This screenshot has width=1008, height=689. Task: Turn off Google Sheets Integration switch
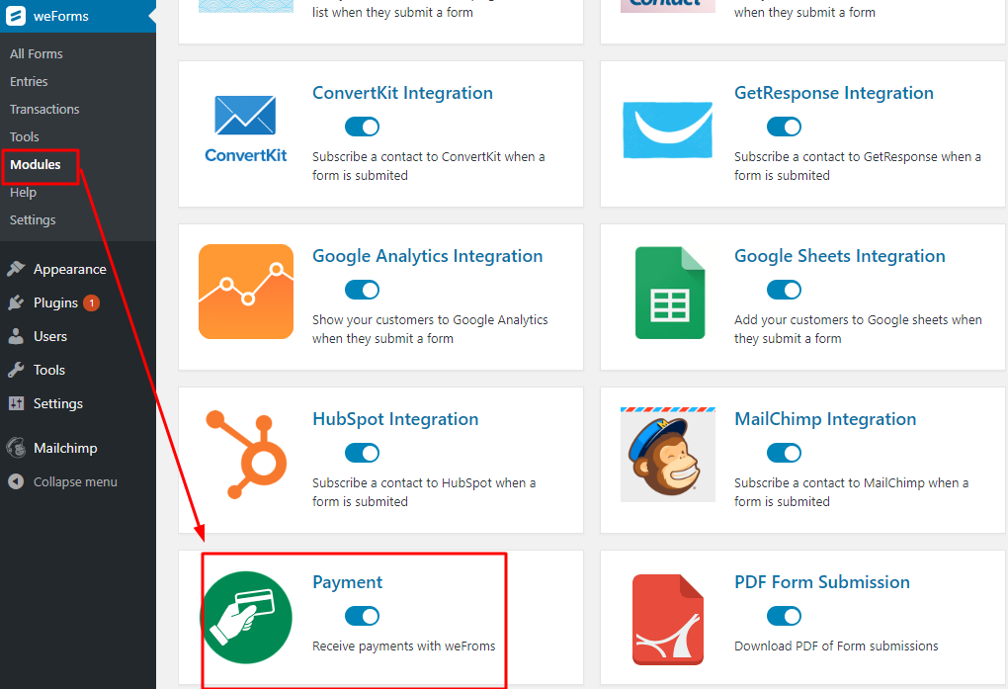pos(784,290)
